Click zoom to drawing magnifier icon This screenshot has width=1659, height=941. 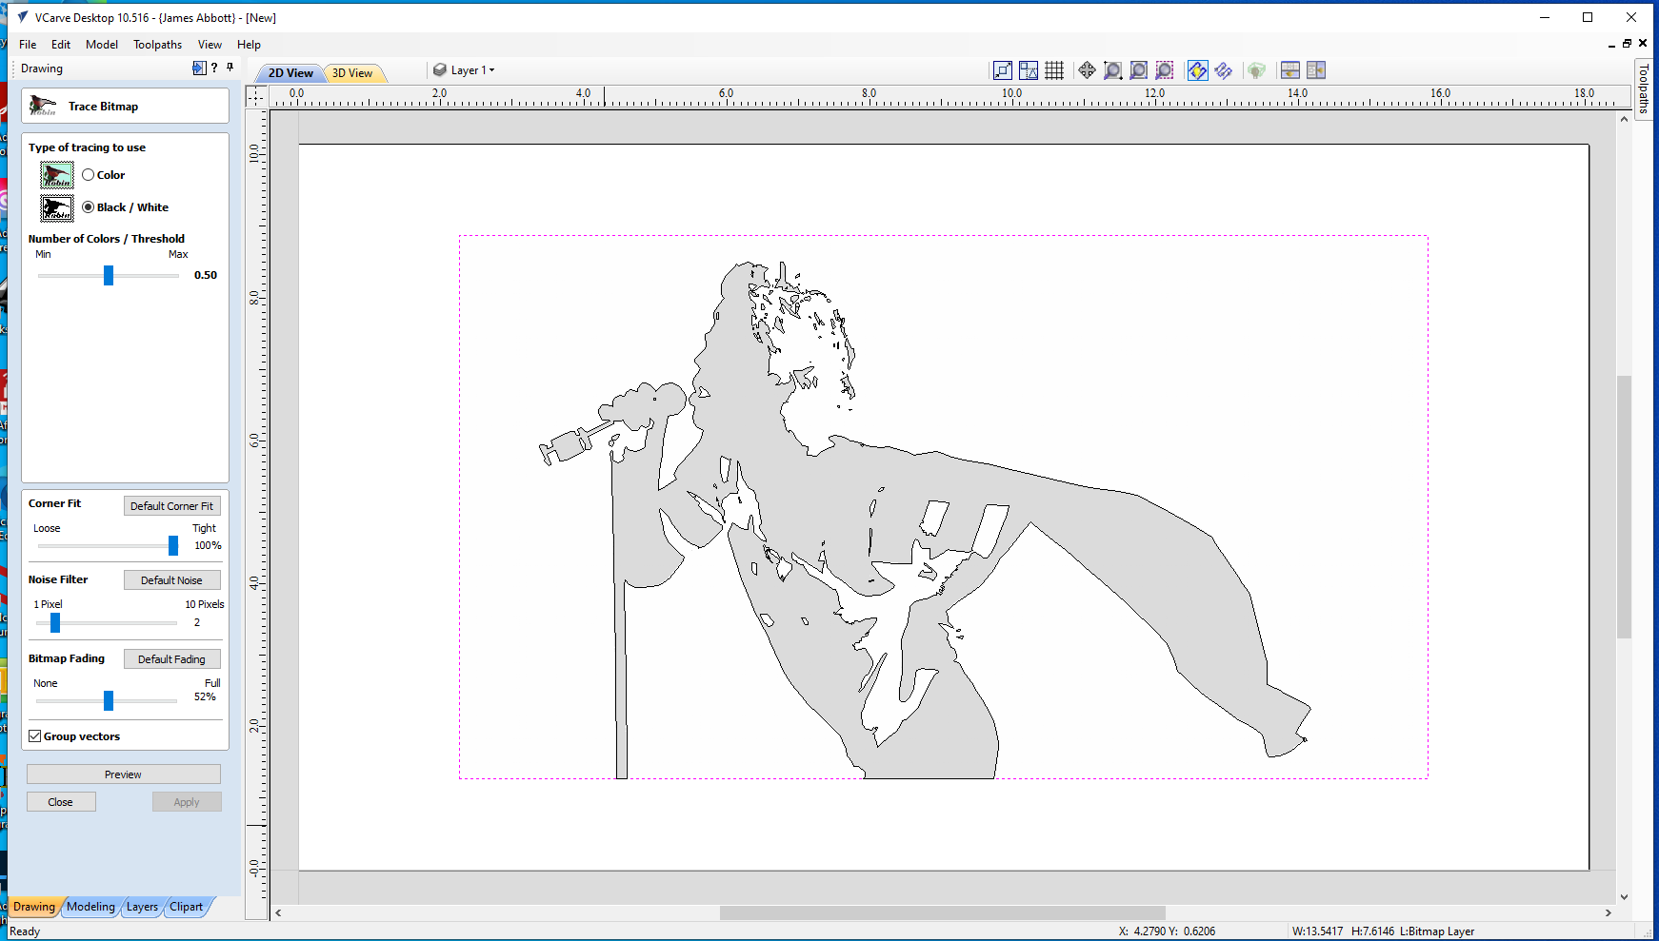point(1138,70)
